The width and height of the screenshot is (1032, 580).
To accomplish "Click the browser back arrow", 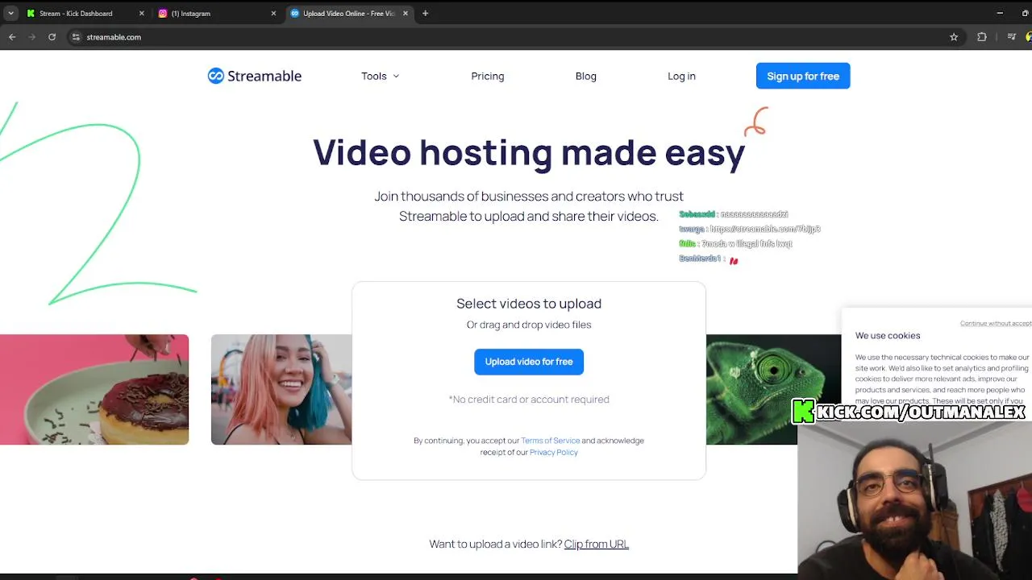I will point(12,37).
